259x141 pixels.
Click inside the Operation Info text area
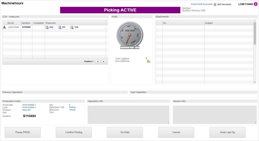coord(128,114)
